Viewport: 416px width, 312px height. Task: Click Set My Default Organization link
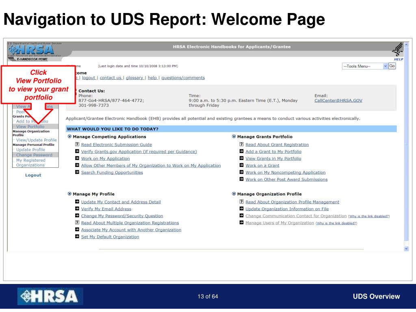(x=110, y=237)
